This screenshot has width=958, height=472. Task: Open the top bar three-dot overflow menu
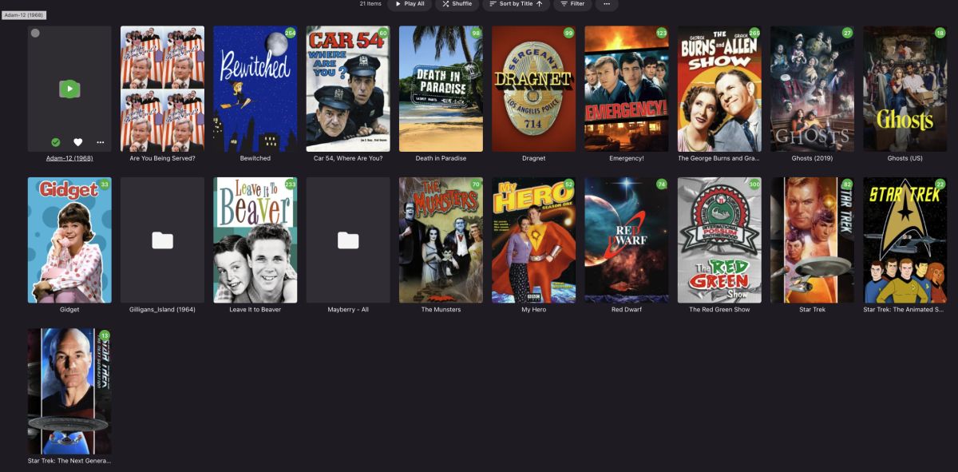click(606, 4)
